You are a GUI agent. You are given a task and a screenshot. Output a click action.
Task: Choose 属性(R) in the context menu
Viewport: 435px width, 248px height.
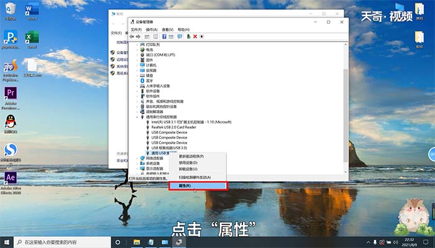pos(198,186)
